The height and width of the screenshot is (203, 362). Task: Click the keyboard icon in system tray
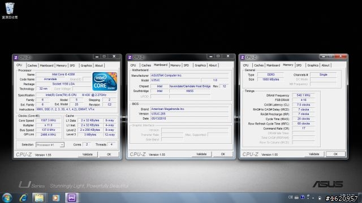296,197
